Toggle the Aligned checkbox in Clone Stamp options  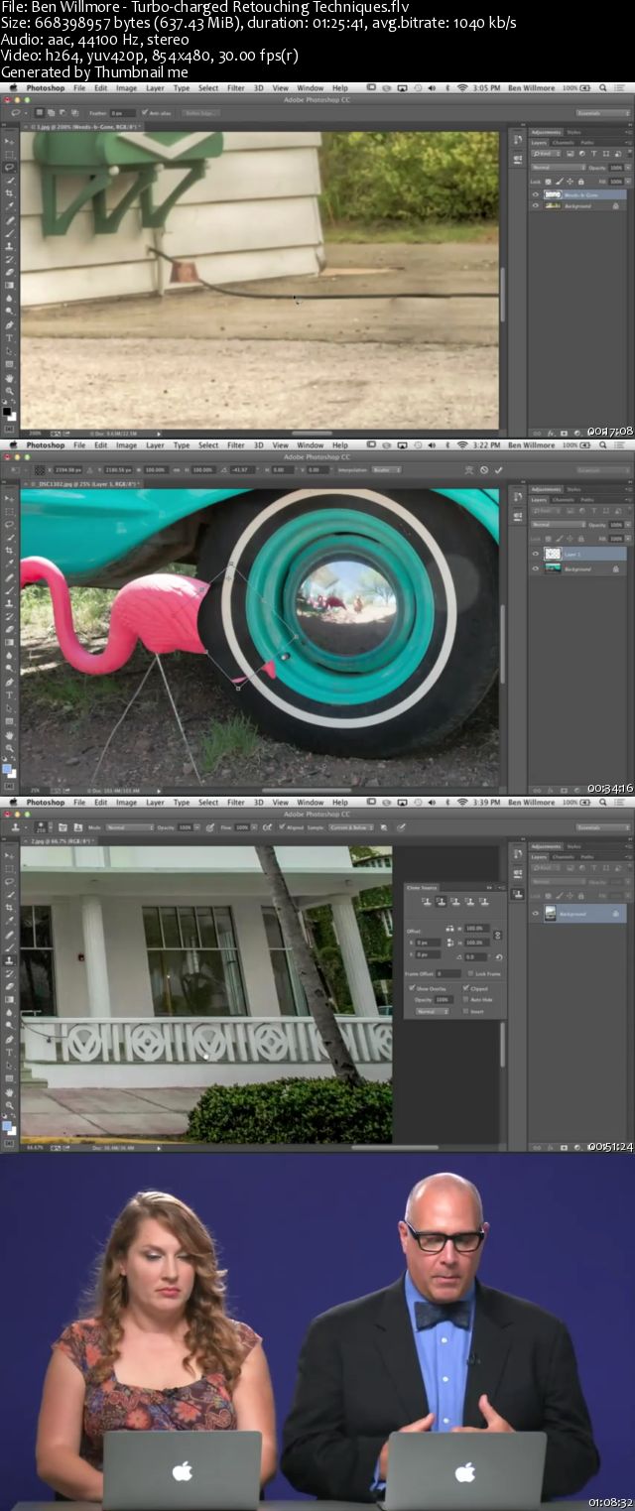tap(282, 827)
